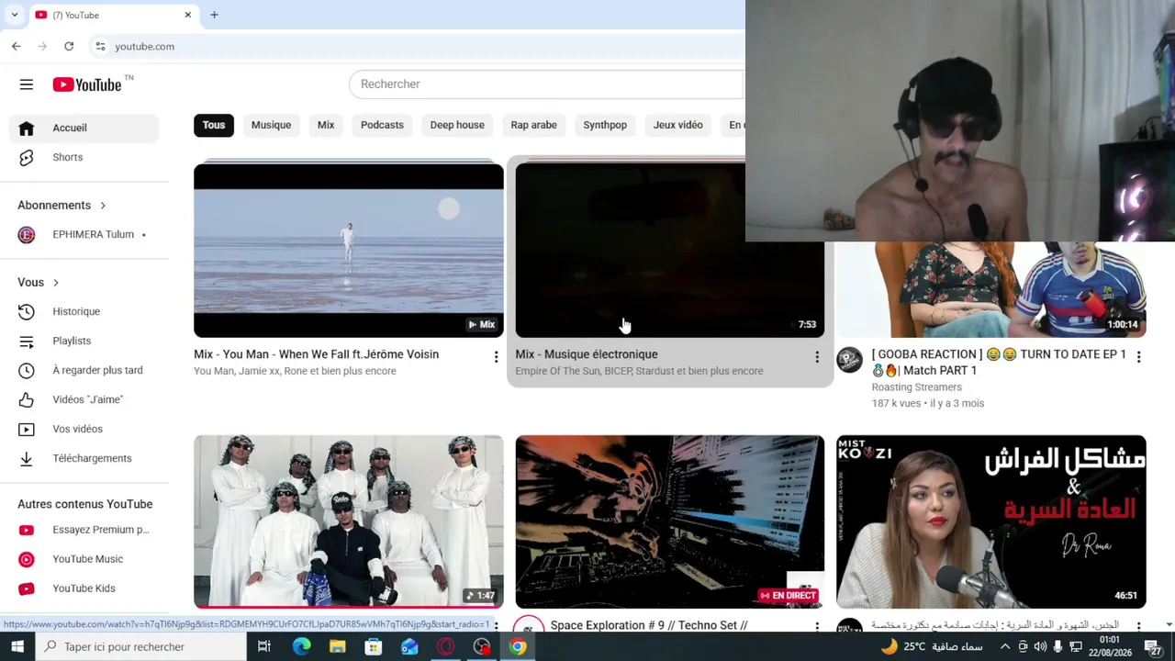
Task: Select the Musique filter chip
Action: 271,125
